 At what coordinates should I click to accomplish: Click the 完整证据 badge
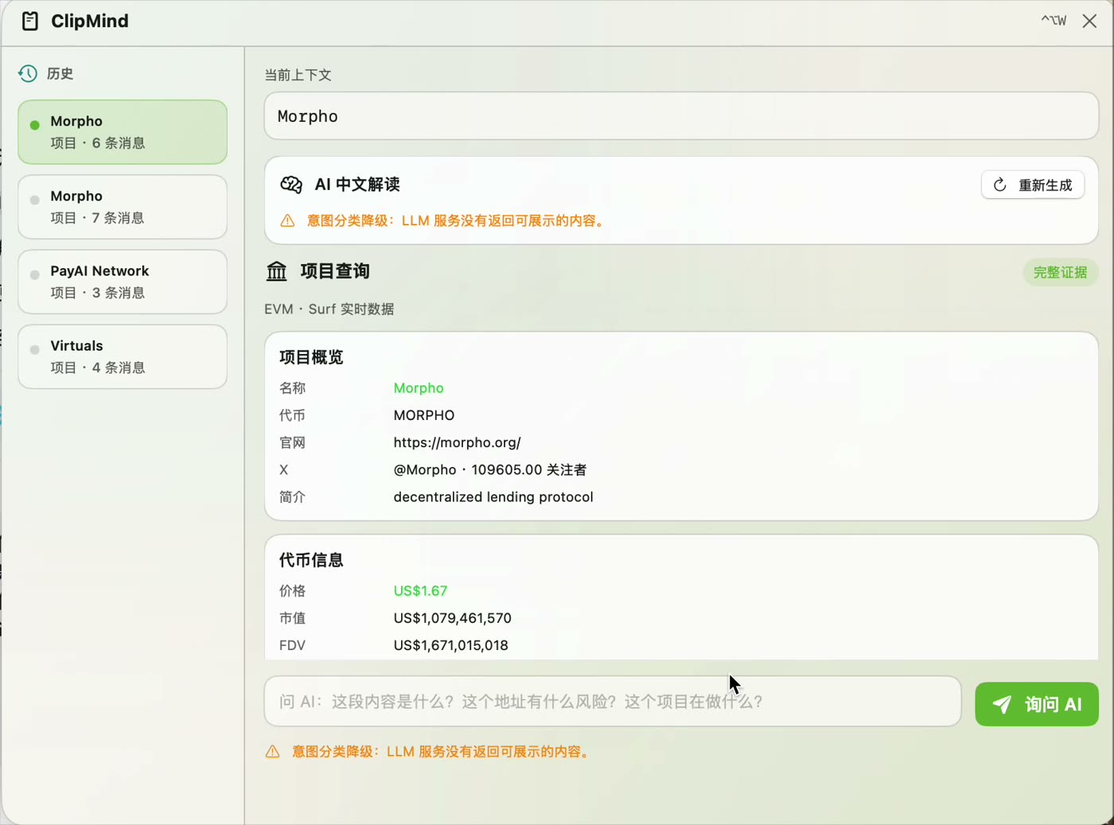coord(1060,272)
